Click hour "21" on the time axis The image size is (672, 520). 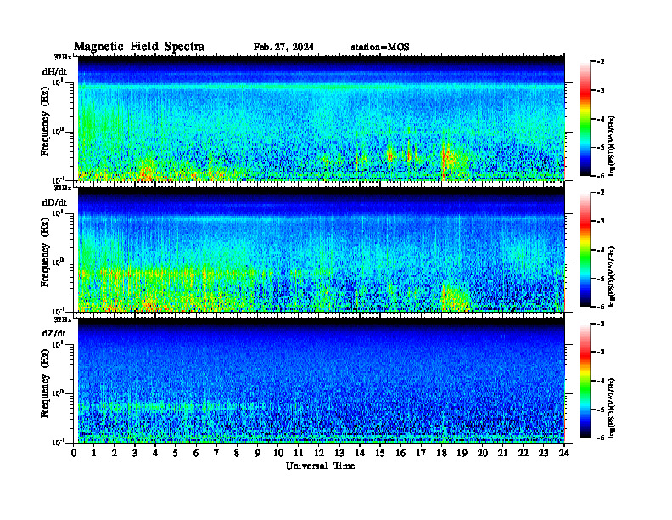tap(502, 454)
